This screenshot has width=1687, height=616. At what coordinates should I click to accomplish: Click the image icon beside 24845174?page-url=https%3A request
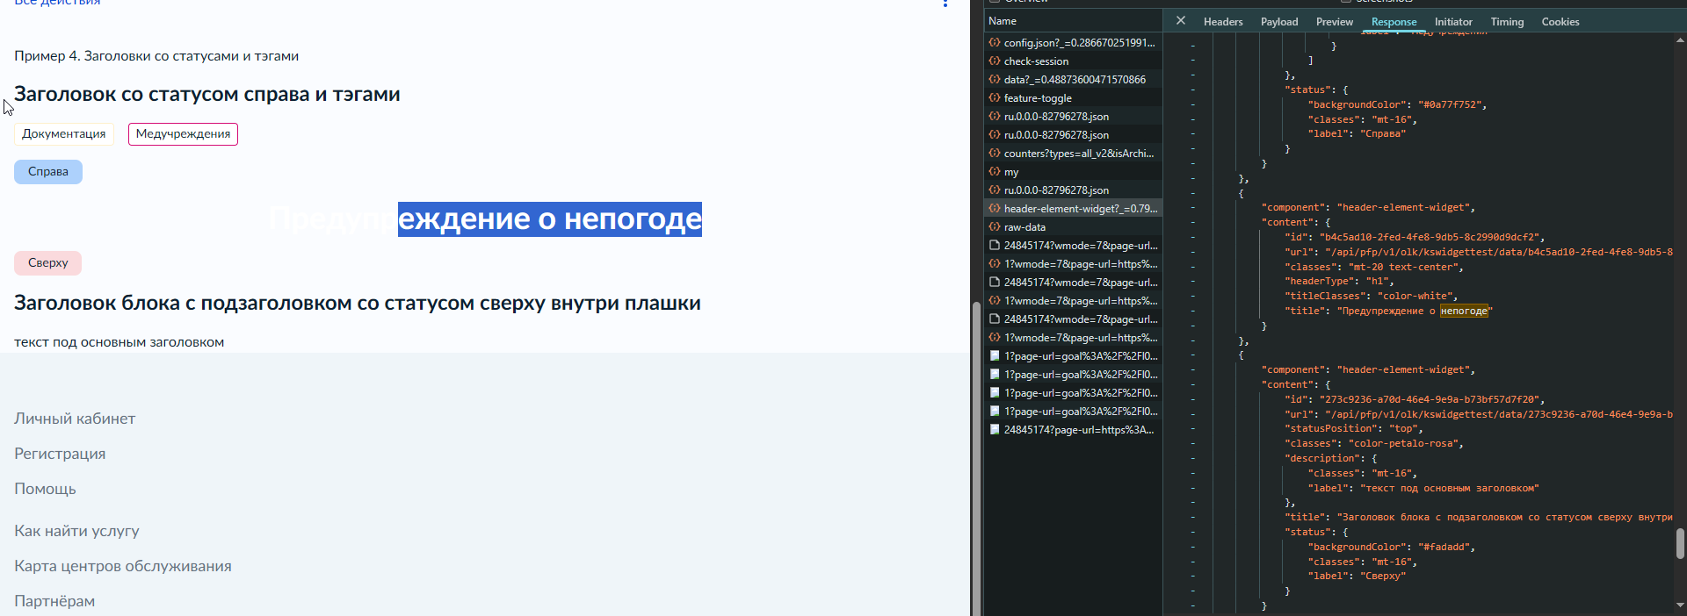[x=995, y=429]
